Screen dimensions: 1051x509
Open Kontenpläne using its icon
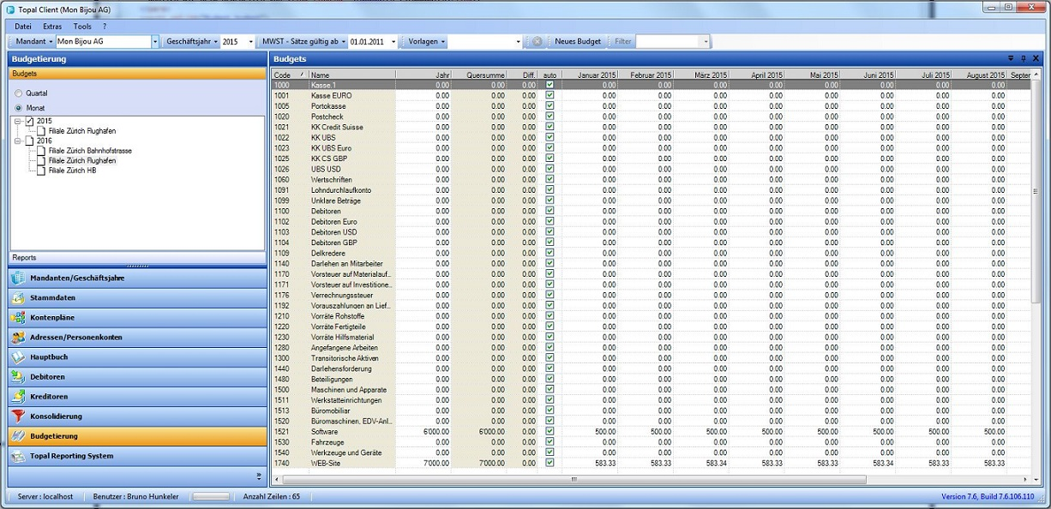coord(18,317)
